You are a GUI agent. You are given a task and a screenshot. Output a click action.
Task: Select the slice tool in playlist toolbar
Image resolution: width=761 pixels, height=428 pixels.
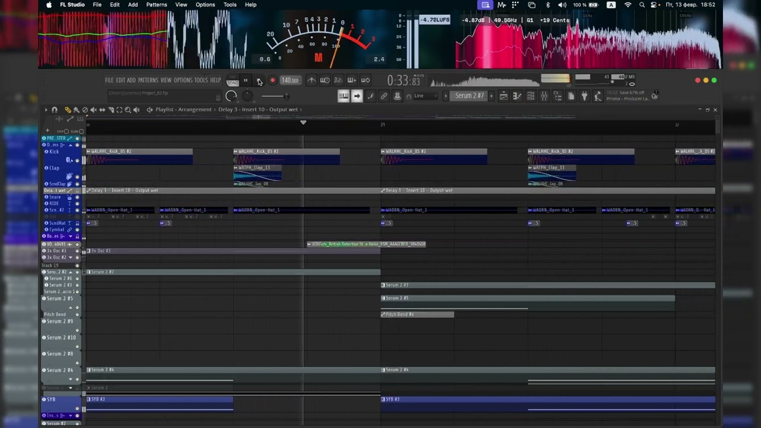point(111,110)
